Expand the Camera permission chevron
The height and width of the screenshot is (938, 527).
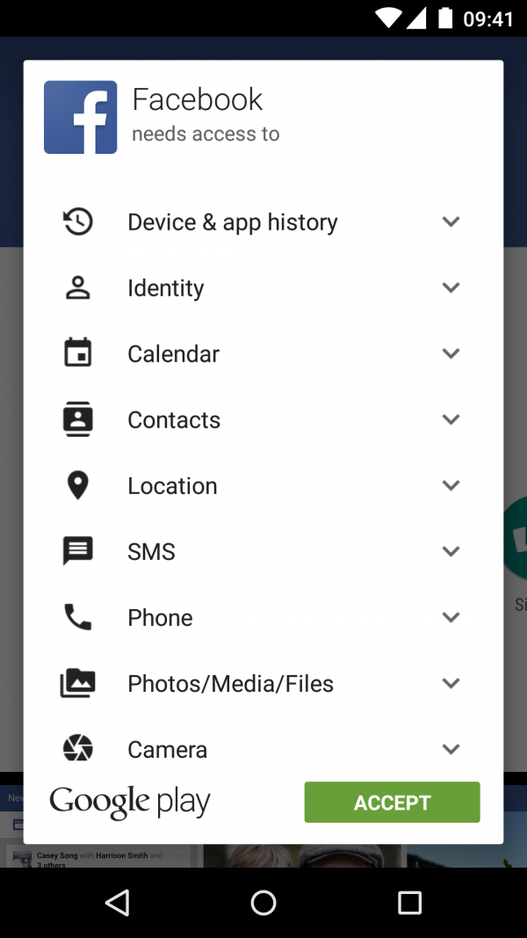pyautogui.click(x=451, y=749)
